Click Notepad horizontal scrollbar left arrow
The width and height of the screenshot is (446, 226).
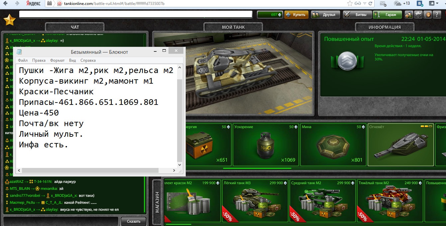pos(19,170)
